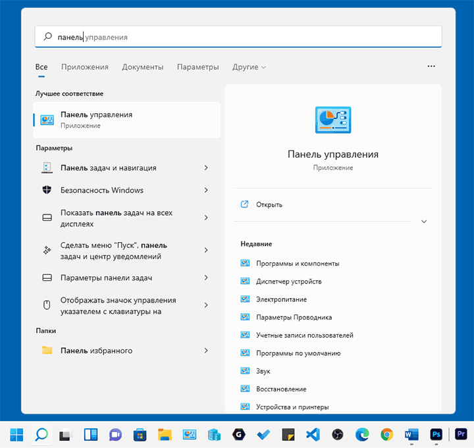Click Панель управления title in preview pane
Viewport: 474px width, 448px height.
pyautogui.click(x=333, y=154)
